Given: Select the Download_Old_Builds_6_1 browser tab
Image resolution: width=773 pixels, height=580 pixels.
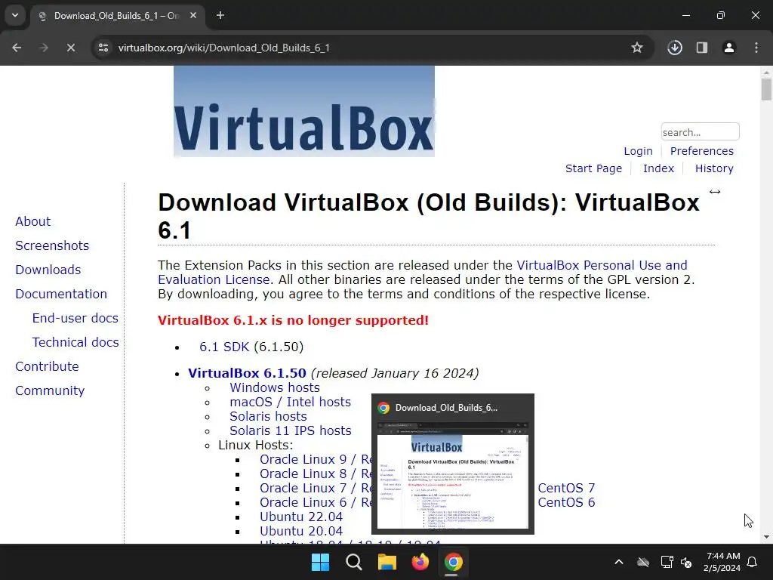Looking at the screenshot, I should [x=116, y=16].
